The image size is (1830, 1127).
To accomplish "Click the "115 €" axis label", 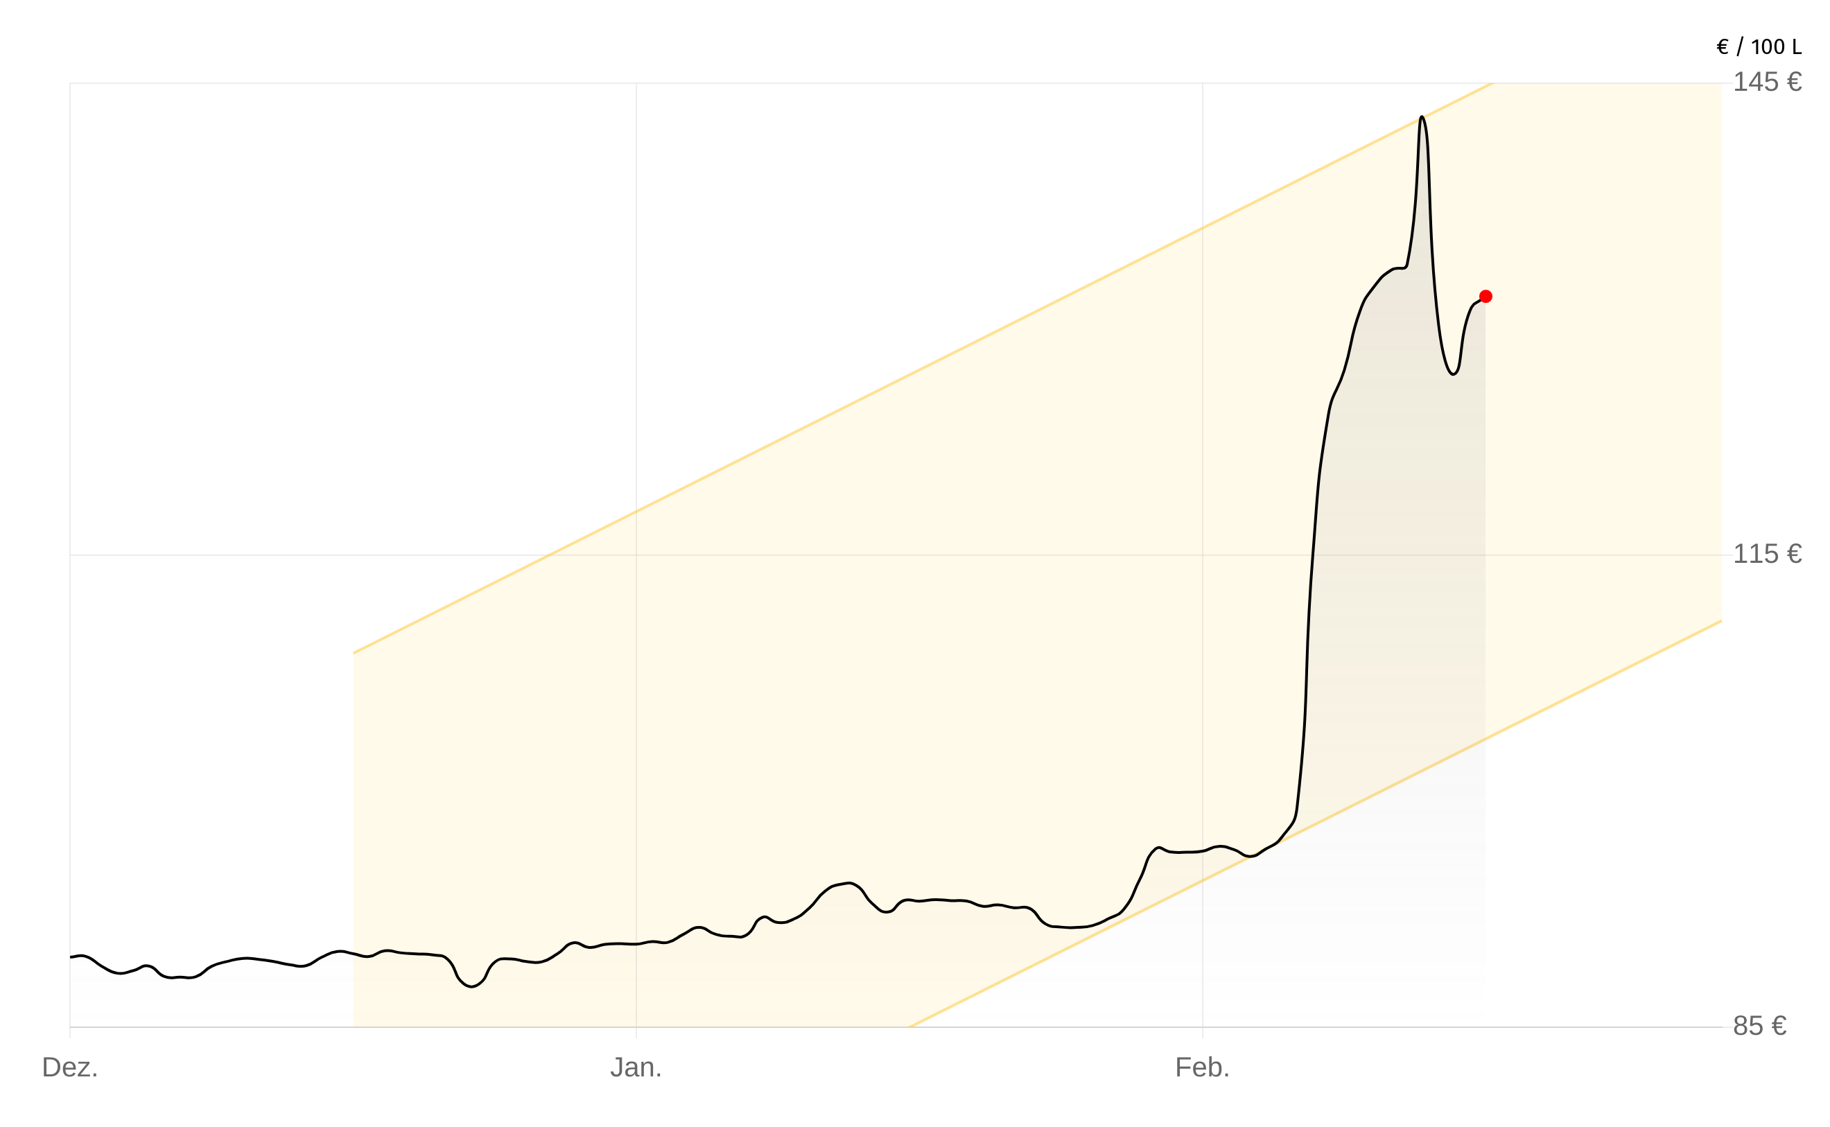I will click(1767, 554).
